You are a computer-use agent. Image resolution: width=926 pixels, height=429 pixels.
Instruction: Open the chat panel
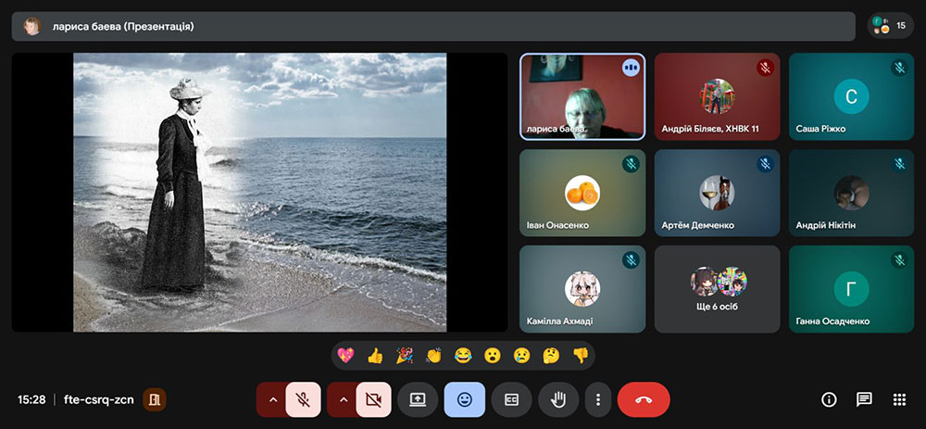click(x=864, y=399)
